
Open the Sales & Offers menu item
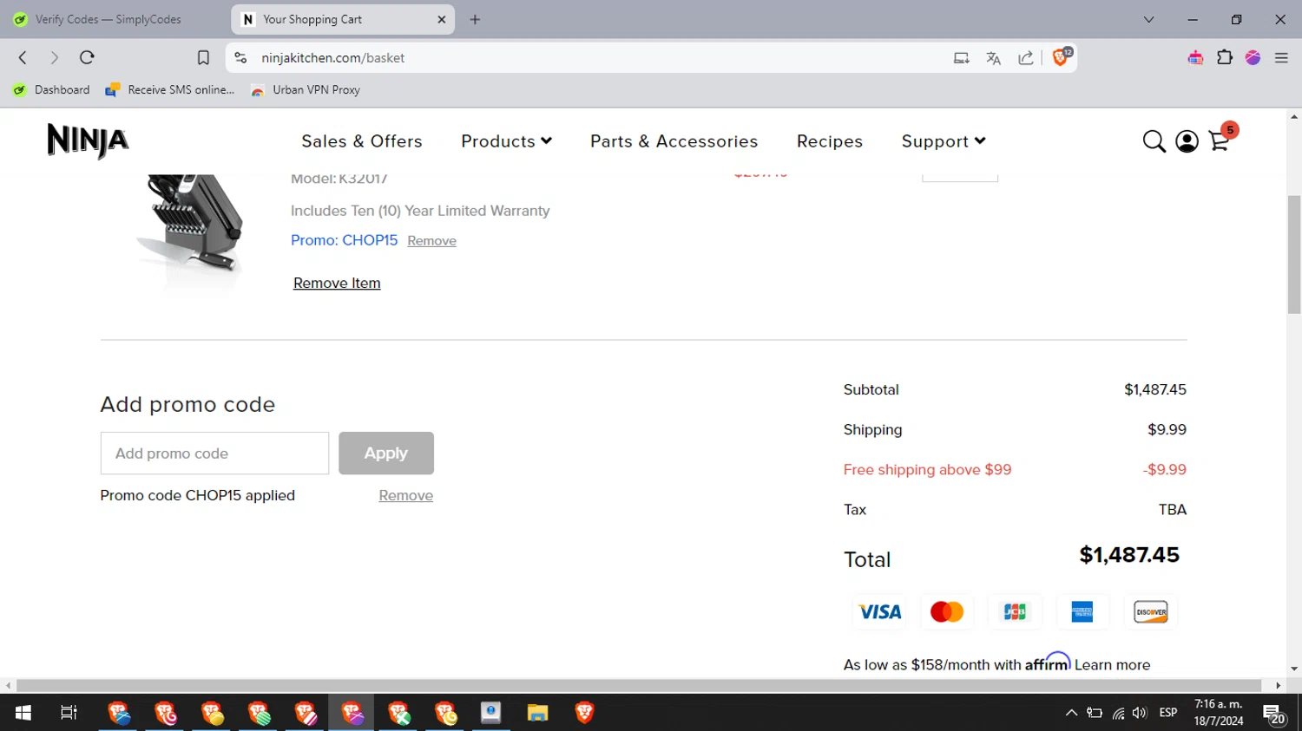point(362,141)
